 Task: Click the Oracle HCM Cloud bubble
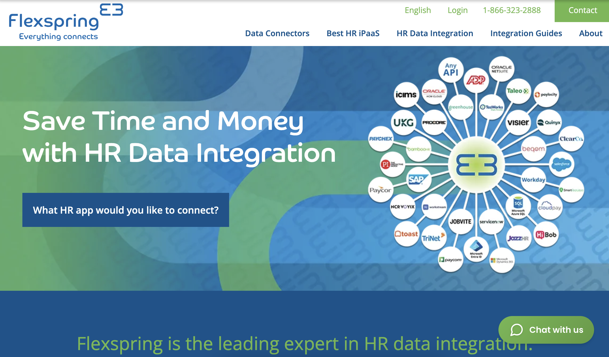pos(434,92)
